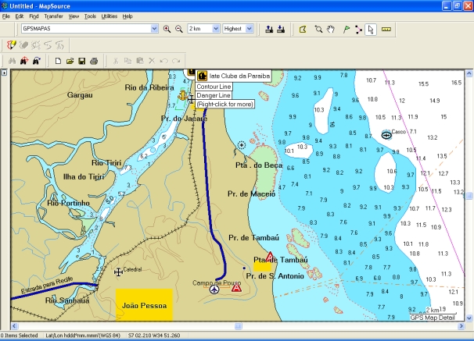The width and height of the screenshot is (474, 341).
Task: Click the Save floppy disk icon
Action: (82, 60)
